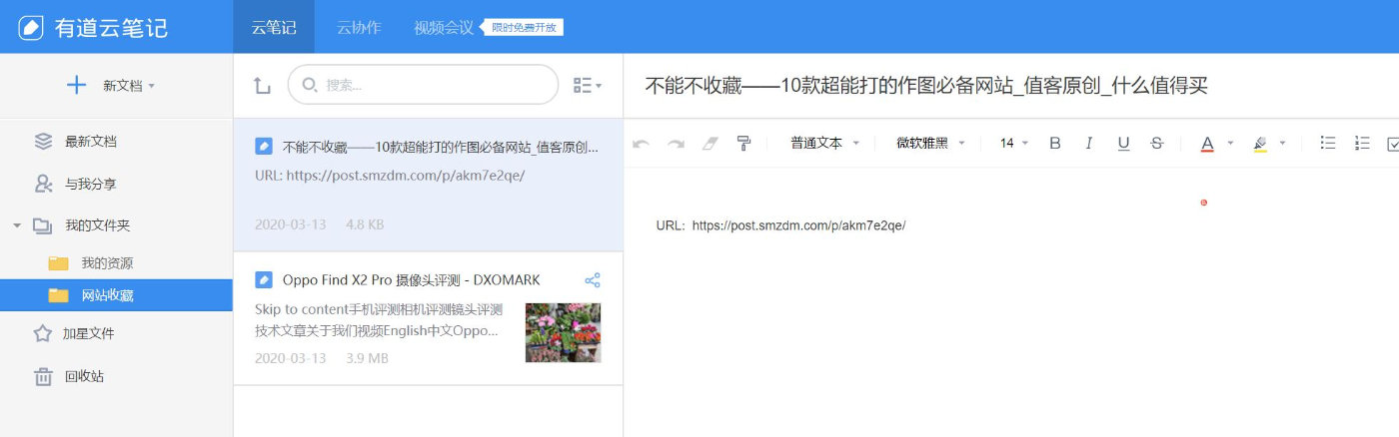Click the 有道云笔记 logo icon
Viewport: 1399px width, 437px height.
pos(31,27)
